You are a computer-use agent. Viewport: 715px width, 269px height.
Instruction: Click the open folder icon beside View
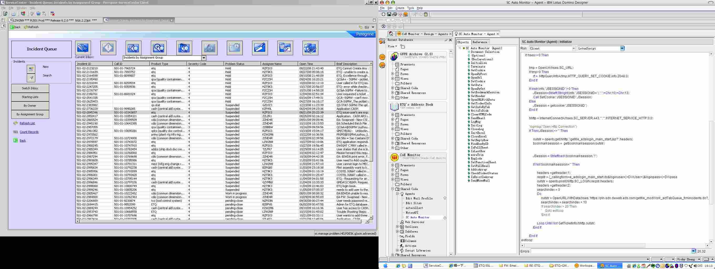click(403, 46)
